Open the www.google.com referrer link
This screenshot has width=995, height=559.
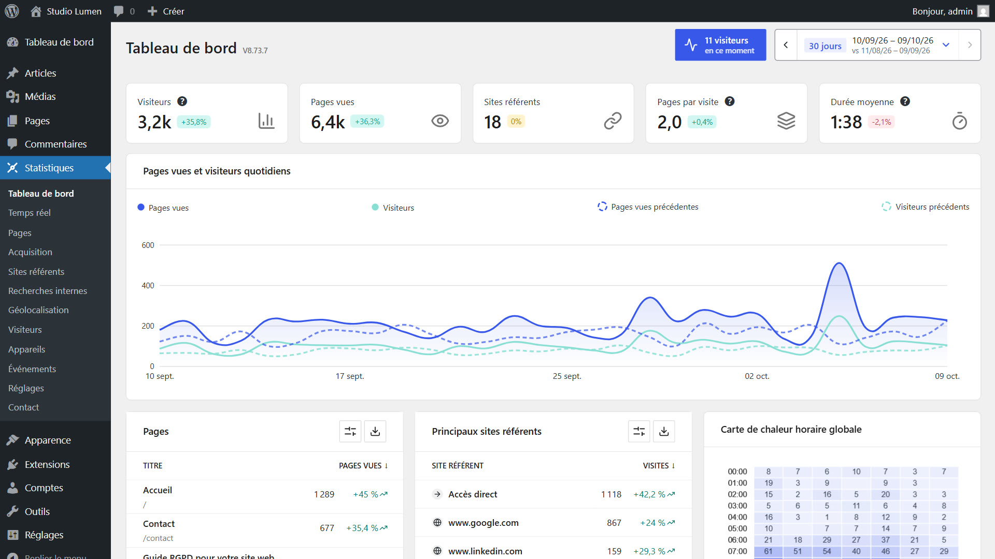pyautogui.click(x=484, y=523)
